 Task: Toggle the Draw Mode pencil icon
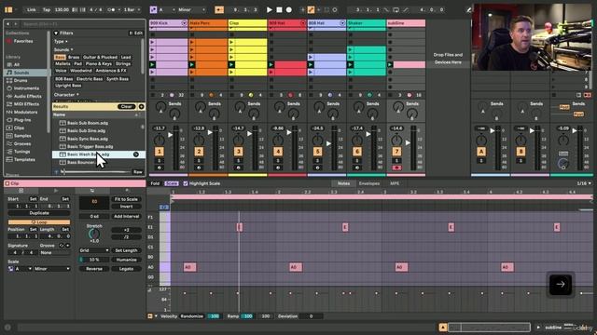(469, 10)
